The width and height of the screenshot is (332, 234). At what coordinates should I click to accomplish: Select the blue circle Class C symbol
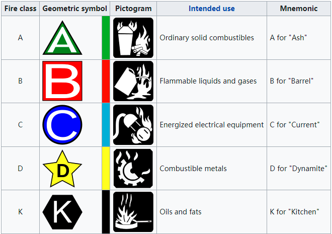(x=62, y=124)
